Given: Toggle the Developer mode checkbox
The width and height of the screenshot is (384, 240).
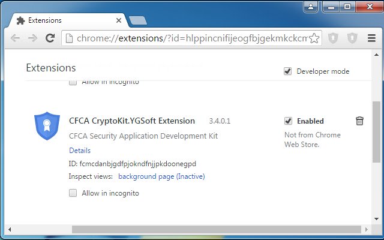Looking at the screenshot, I should (288, 71).
